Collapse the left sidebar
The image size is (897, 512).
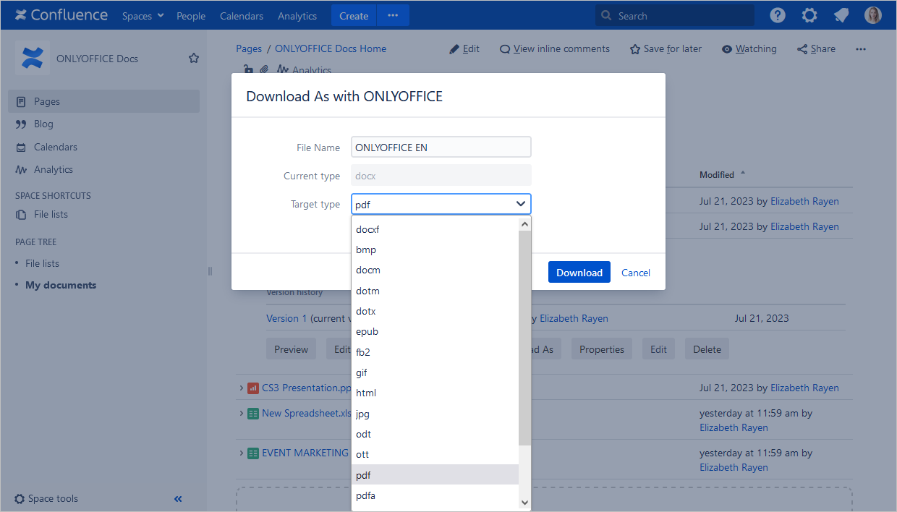tap(177, 498)
